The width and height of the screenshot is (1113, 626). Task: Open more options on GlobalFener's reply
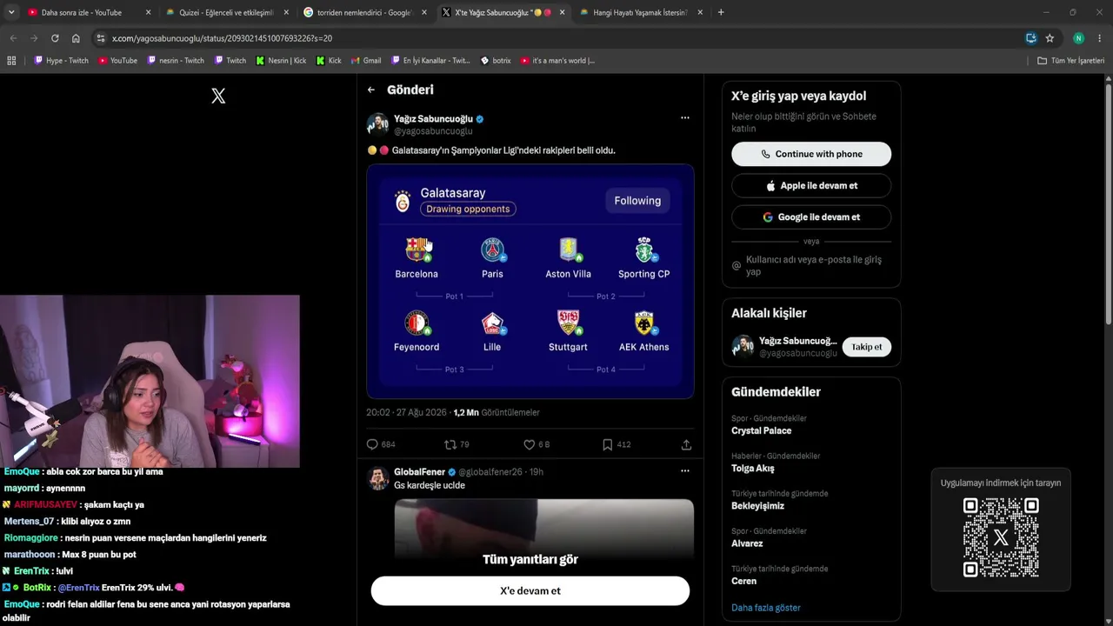tap(685, 471)
